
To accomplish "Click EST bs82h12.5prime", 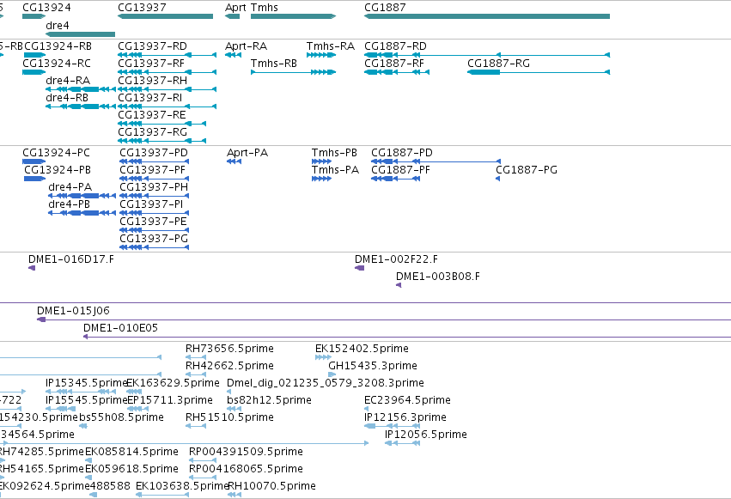I will pyautogui.click(x=234, y=409).
